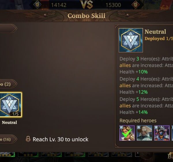This screenshot has height=162, width=173.
Task: Select the Neutral combo icon showing 1/5
Action: tap(11, 105)
